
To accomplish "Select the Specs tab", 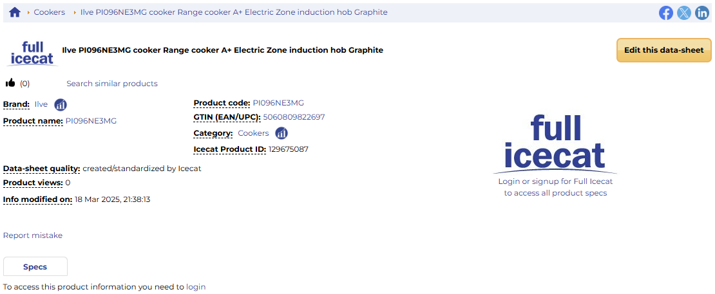I will pos(35,267).
